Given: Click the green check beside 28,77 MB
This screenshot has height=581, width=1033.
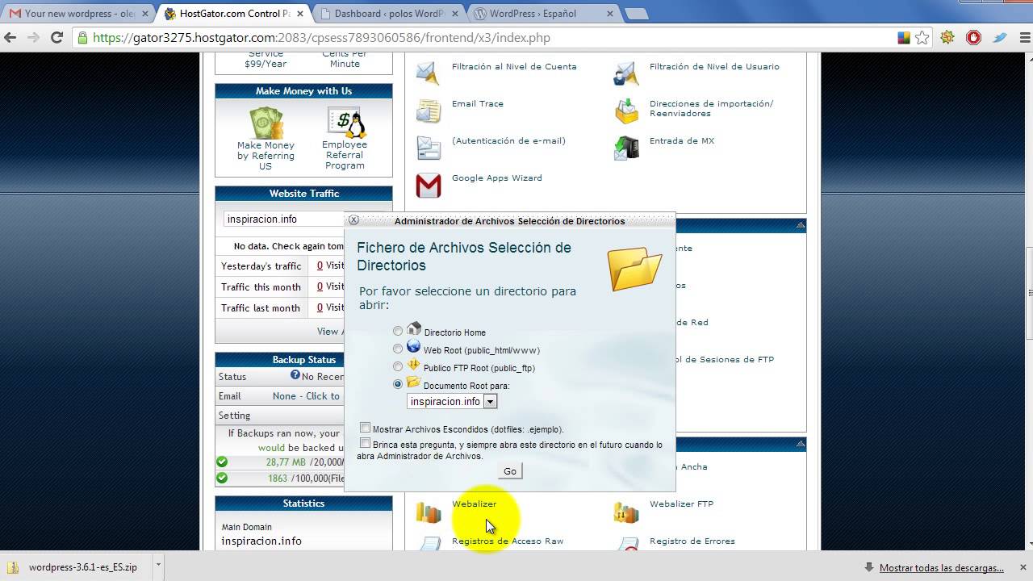Looking at the screenshot, I should click(222, 462).
